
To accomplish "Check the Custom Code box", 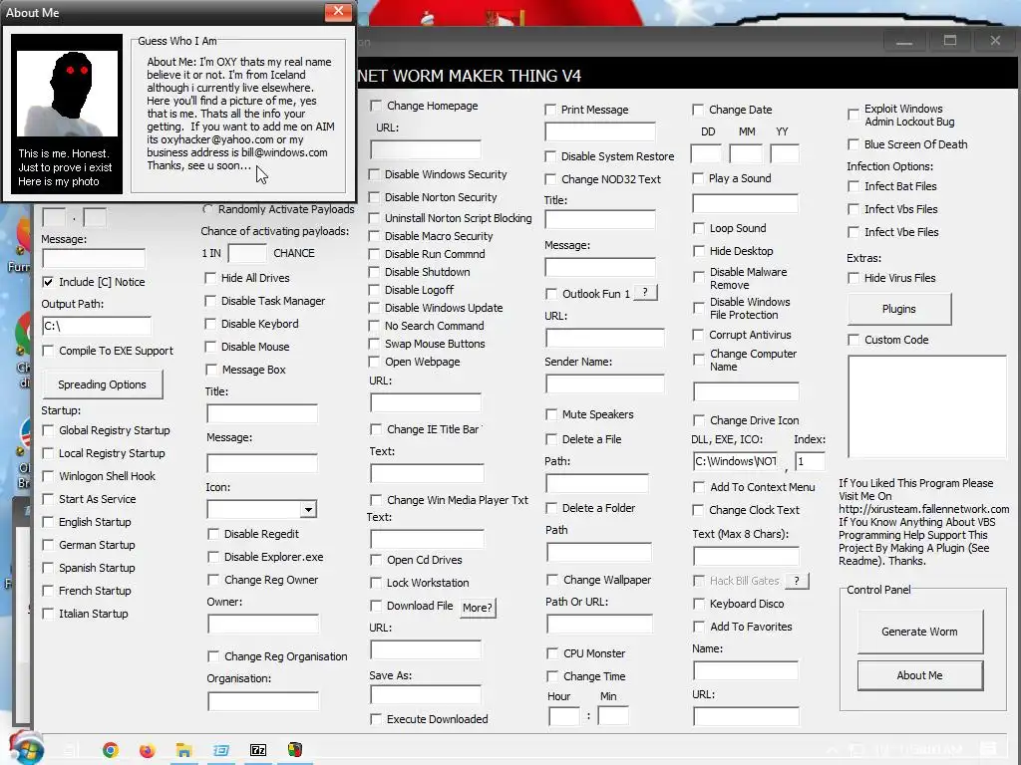I will tap(853, 340).
